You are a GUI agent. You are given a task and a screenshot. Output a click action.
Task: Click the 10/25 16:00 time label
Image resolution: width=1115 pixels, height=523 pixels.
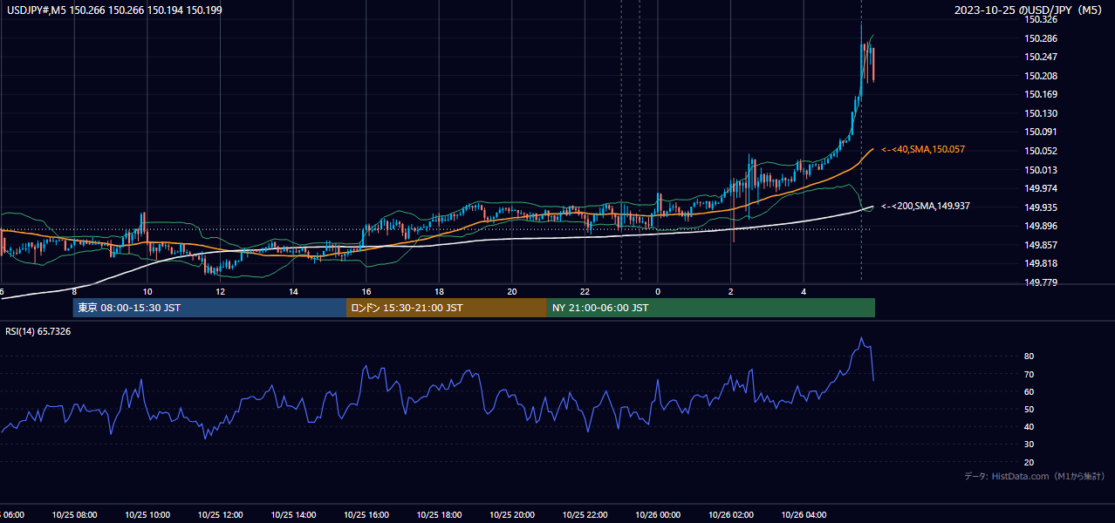click(x=366, y=515)
